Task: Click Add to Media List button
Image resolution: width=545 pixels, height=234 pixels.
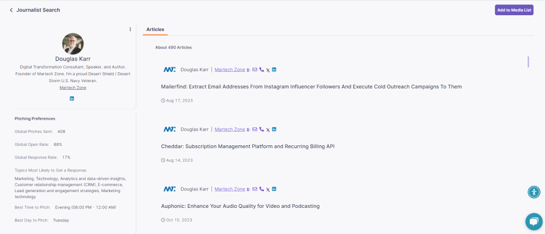Action: point(514,10)
